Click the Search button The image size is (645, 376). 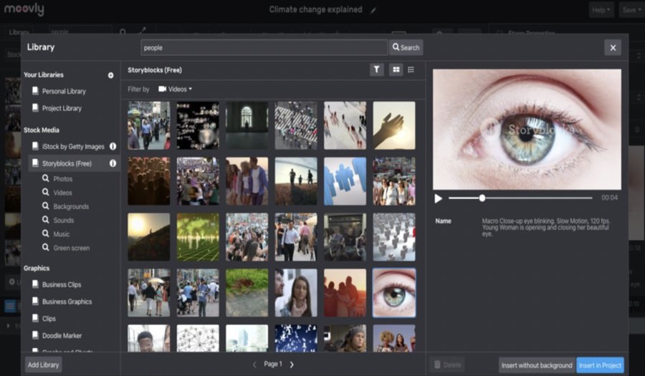(406, 48)
